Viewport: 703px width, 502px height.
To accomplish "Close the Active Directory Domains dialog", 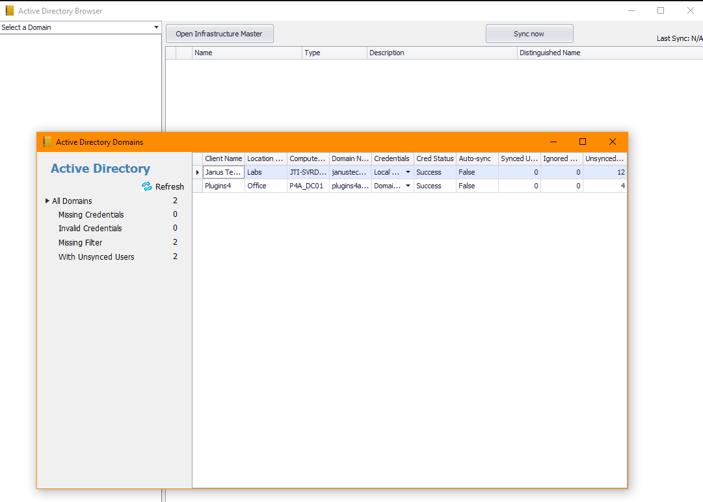I will click(612, 142).
